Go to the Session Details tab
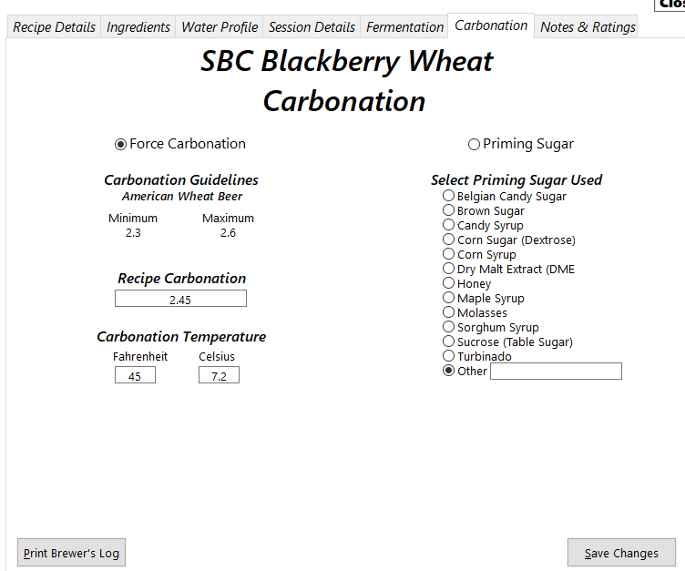Image resolution: width=685 pixels, height=571 pixels. coord(312,27)
